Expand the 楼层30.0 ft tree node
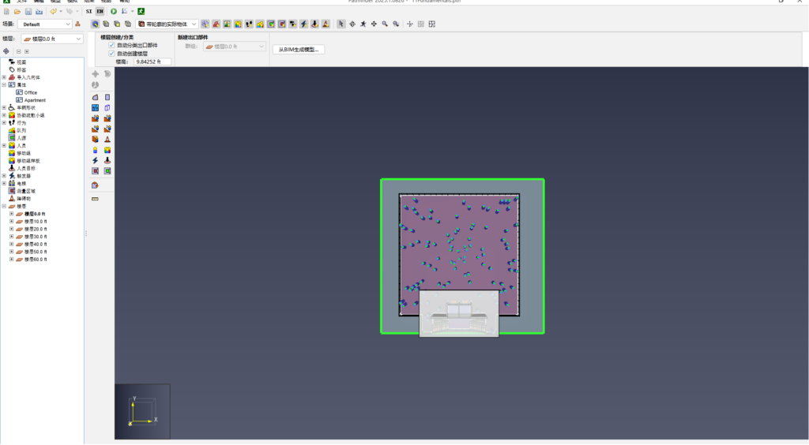809x445 pixels. [x=12, y=236]
